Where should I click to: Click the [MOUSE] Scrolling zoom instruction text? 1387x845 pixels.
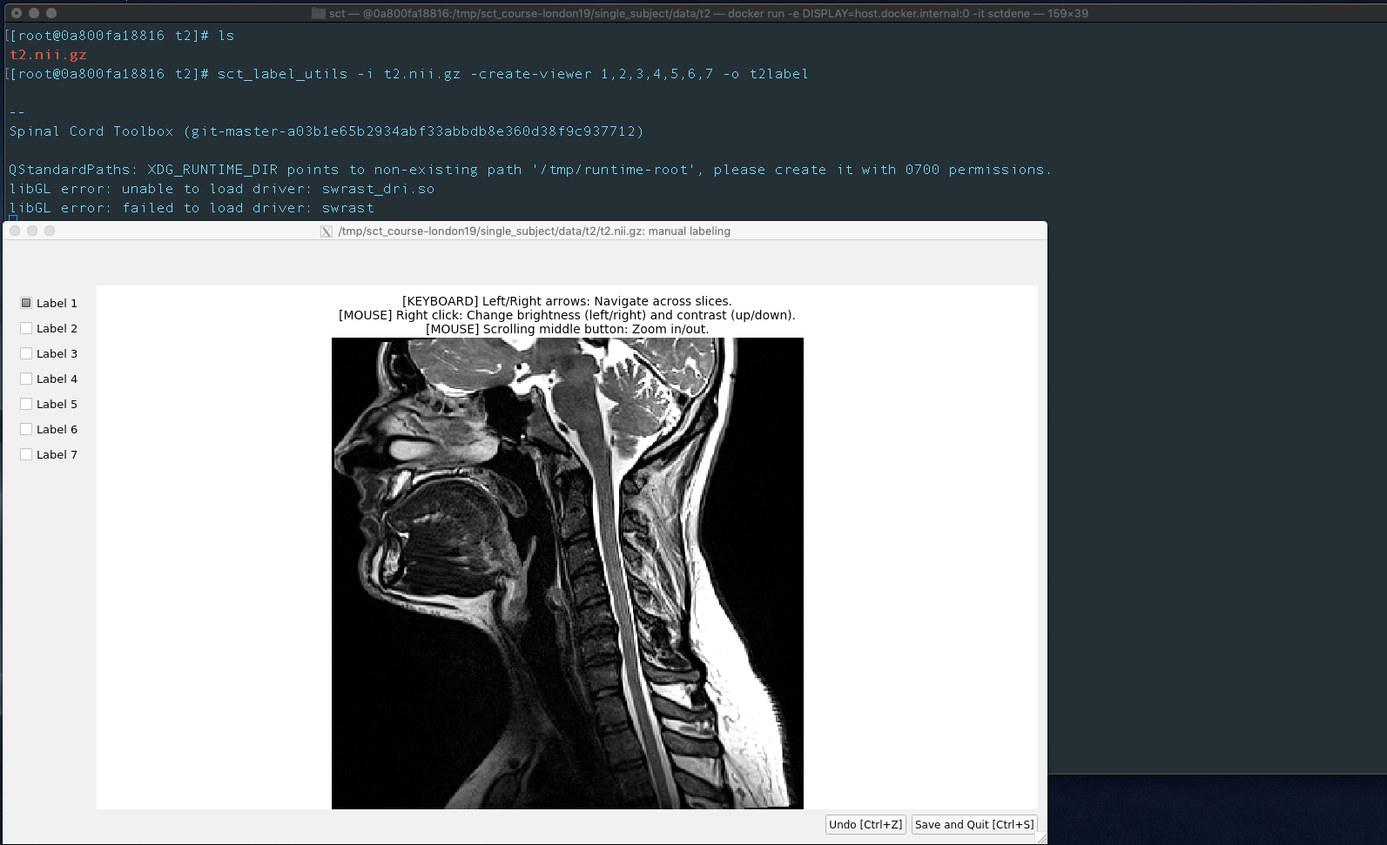pos(567,329)
